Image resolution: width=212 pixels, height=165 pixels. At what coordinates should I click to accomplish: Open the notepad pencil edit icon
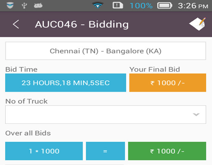coord(197,24)
